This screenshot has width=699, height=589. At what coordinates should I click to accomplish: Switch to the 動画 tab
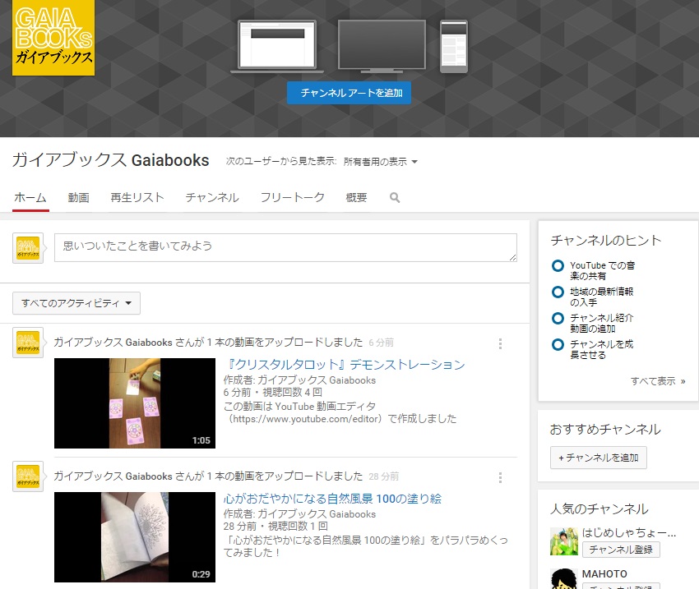[x=78, y=197]
